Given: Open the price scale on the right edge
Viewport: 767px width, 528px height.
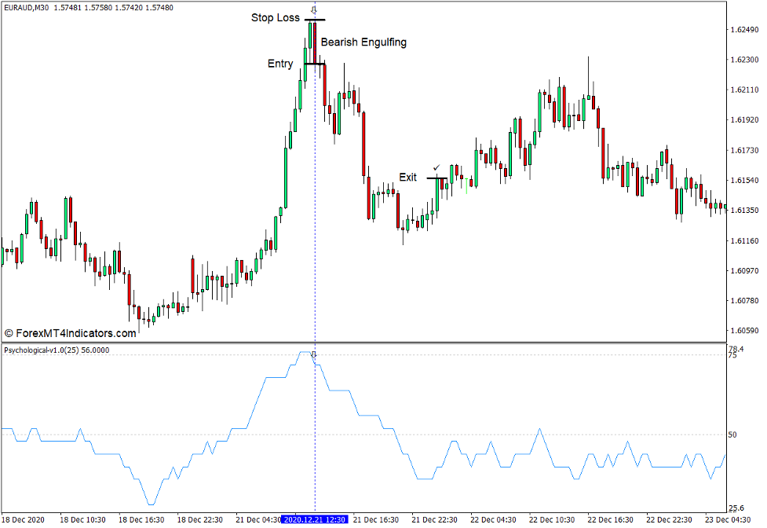Looking at the screenshot, I should 746,173.
